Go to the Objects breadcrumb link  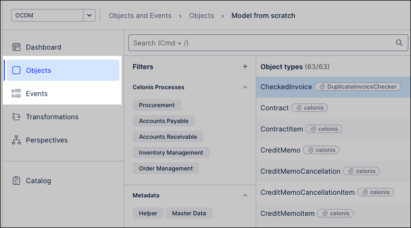(x=201, y=16)
